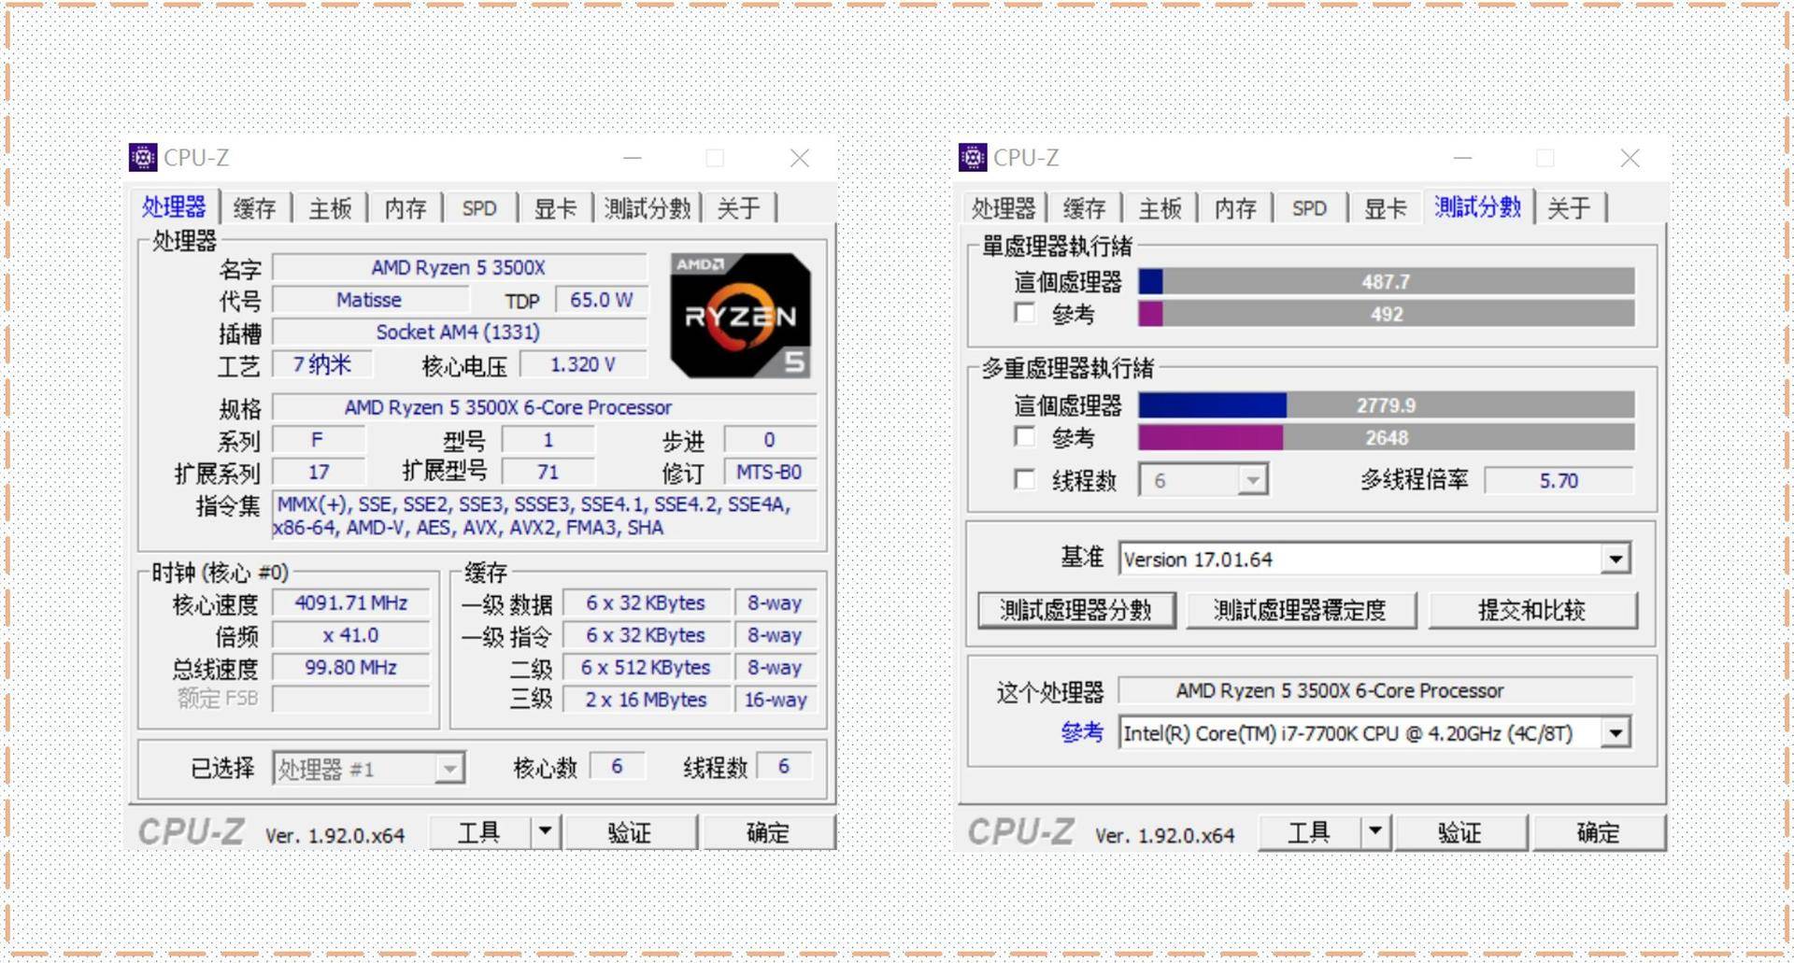Image resolution: width=1794 pixels, height=963 pixels.
Task: Click 工具 button in left window
Action: (x=479, y=831)
